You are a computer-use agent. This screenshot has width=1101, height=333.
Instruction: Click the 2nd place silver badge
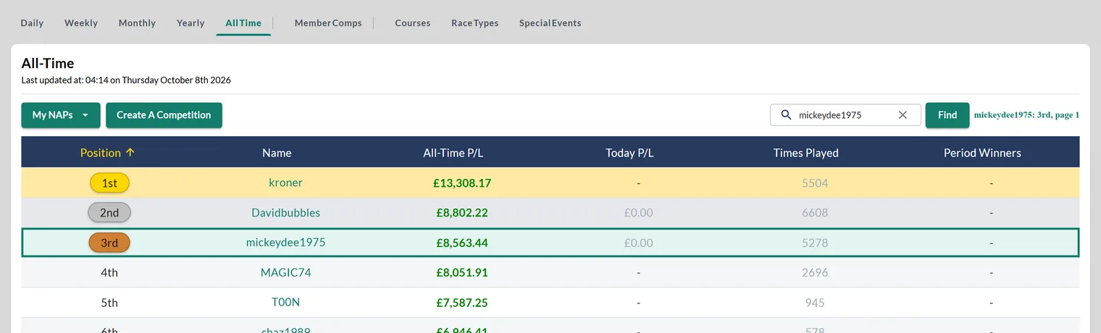click(109, 213)
